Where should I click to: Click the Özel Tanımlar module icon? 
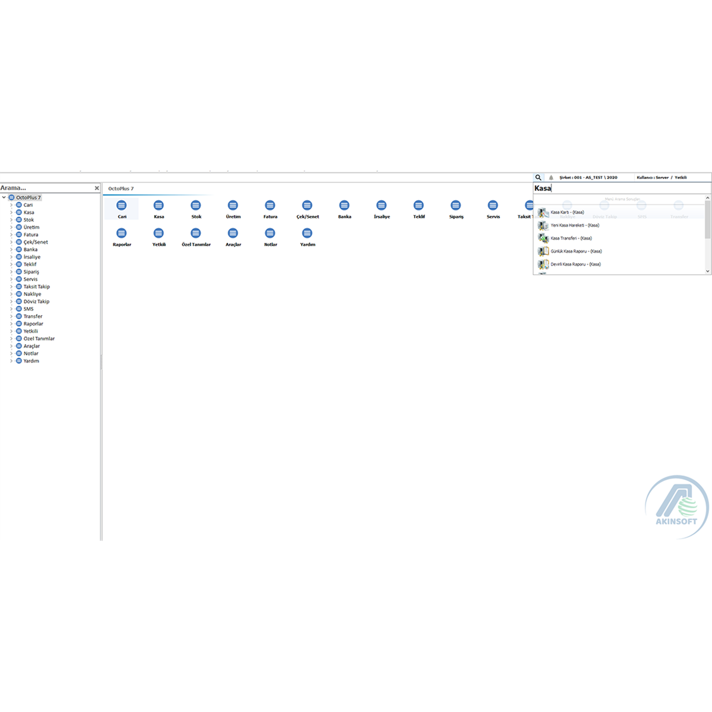(196, 234)
